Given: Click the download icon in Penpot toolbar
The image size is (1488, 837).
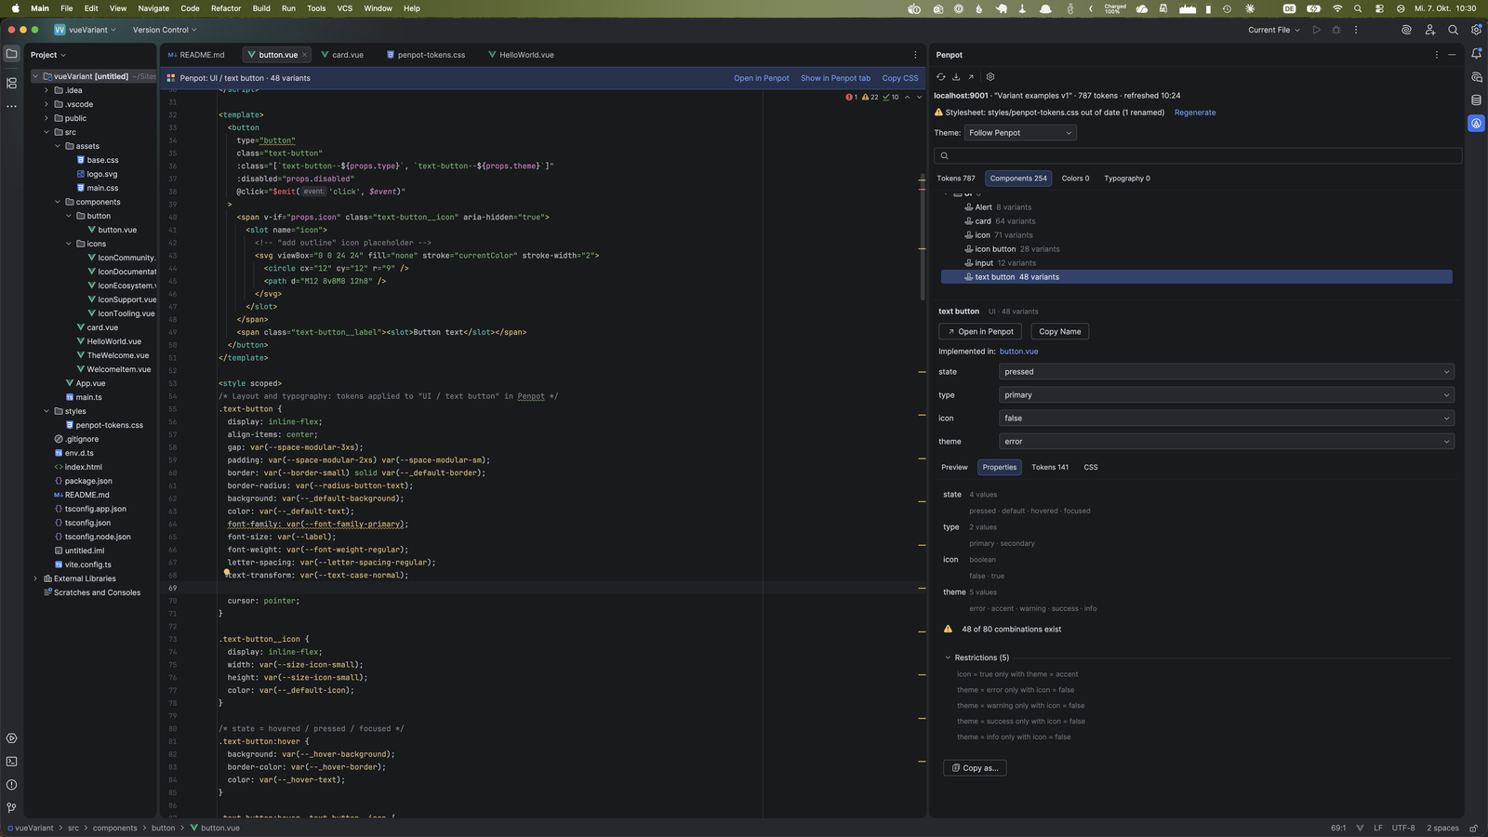Looking at the screenshot, I should click(956, 77).
